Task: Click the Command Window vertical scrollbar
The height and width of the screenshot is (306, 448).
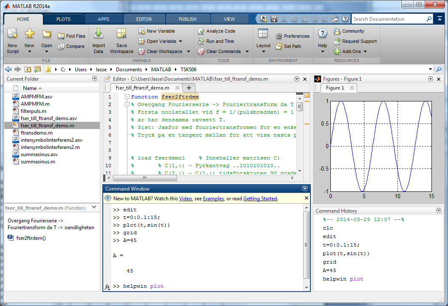Action: [x=306, y=245]
